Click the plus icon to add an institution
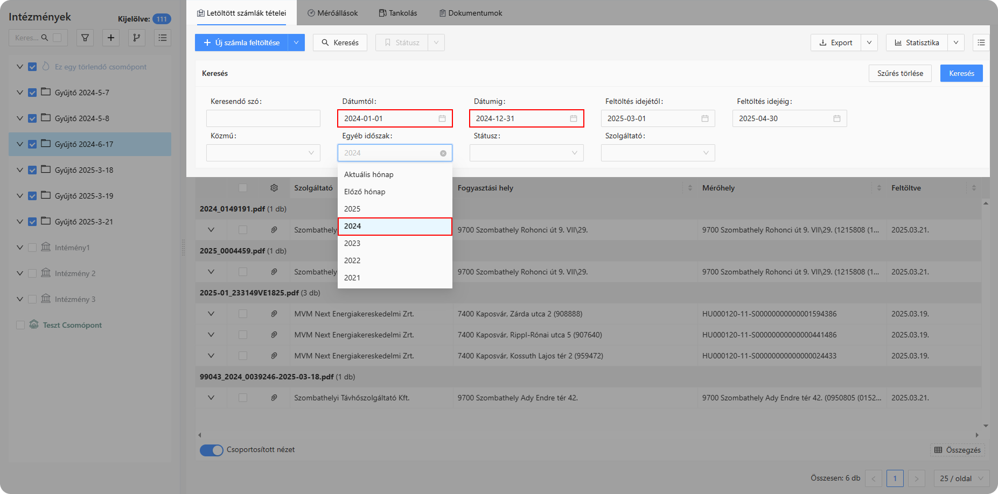 111,38
